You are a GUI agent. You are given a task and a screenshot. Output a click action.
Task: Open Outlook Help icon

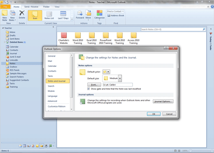212,7
